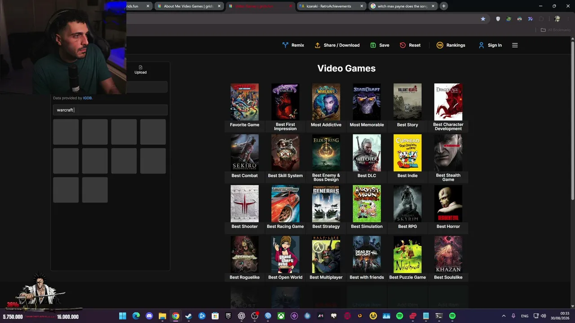Open the Share / Download option
Image resolution: width=575 pixels, height=323 pixels.
337,45
